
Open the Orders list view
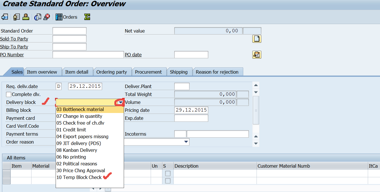click(66, 17)
